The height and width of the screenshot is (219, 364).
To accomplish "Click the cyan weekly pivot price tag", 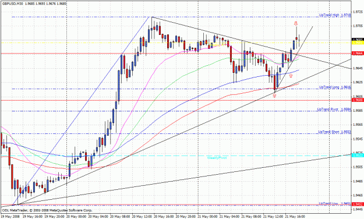I will pos(358,155).
